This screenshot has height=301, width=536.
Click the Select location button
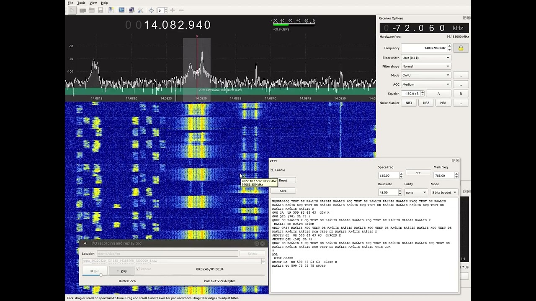click(x=252, y=253)
